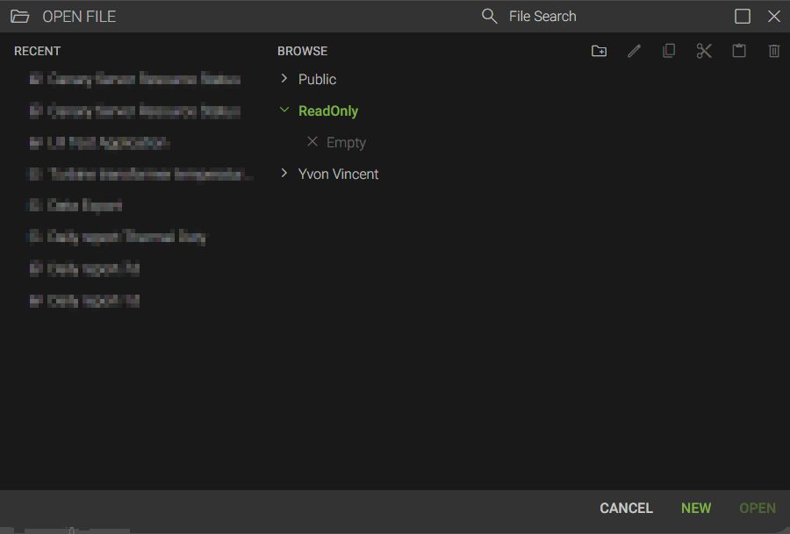Click the rename pencil icon

pos(634,51)
